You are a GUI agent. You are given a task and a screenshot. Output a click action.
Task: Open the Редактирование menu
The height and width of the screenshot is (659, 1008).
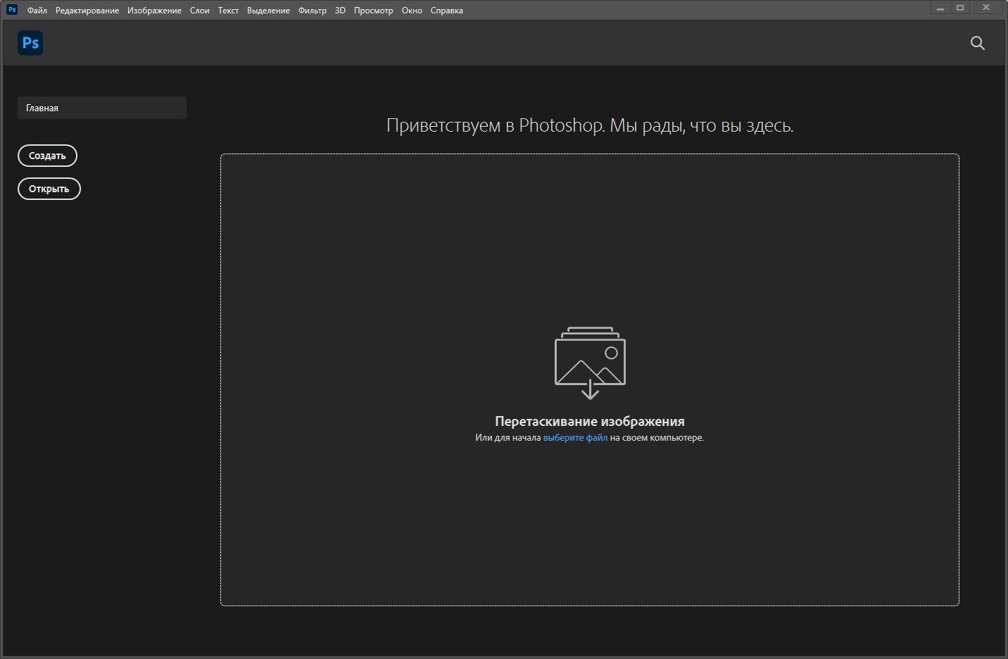[x=87, y=11]
